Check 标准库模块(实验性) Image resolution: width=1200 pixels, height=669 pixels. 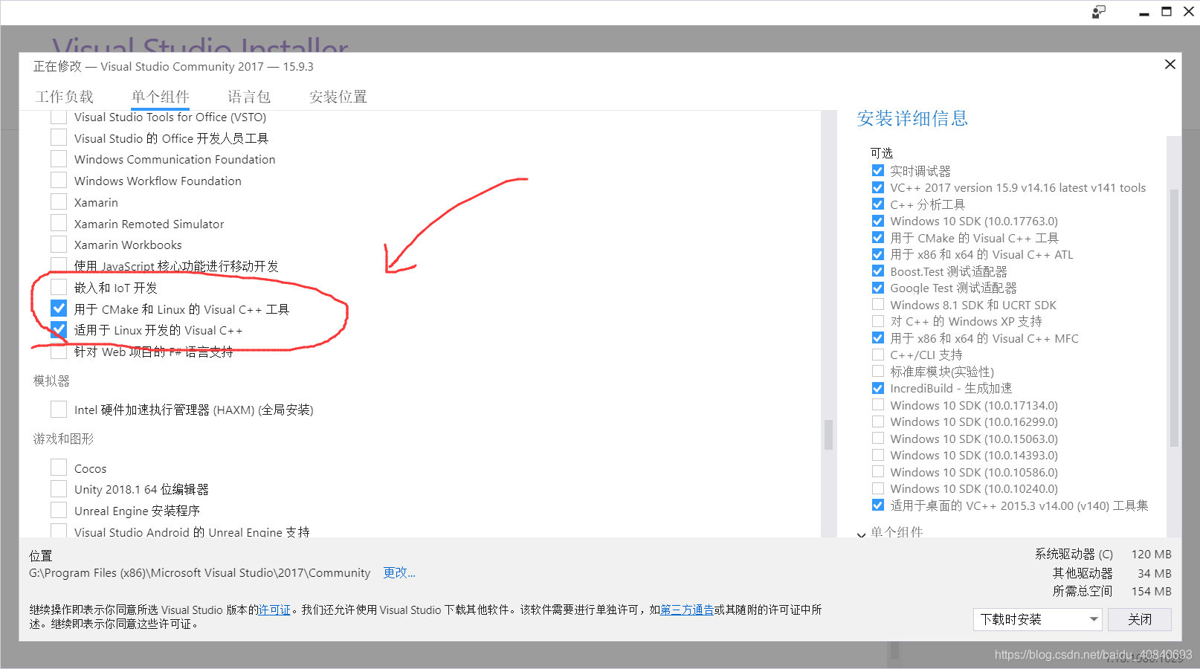pos(878,371)
